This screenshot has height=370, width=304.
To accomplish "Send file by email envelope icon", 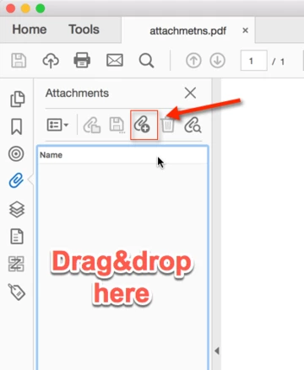I will click(115, 60).
